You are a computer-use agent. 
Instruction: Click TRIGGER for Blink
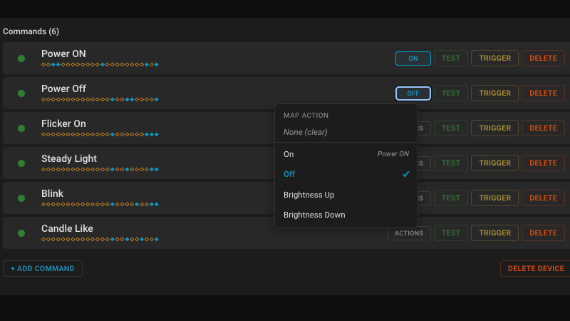(x=494, y=198)
